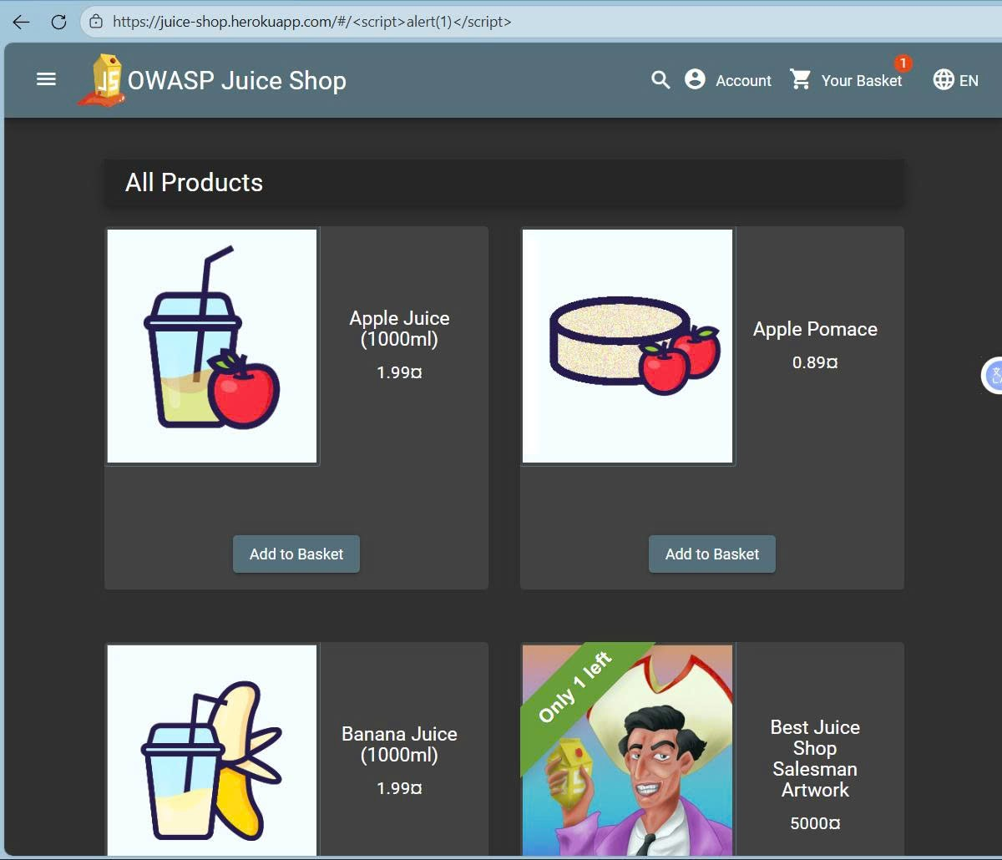Reload the page with the refresh icon

point(58,22)
